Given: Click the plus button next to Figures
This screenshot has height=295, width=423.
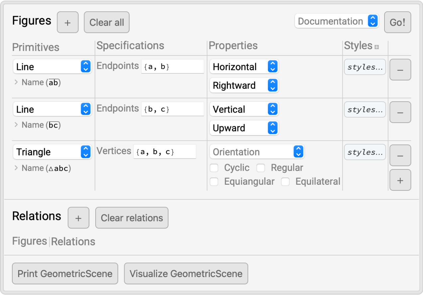Looking at the screenshot, I should coord(68,23).
